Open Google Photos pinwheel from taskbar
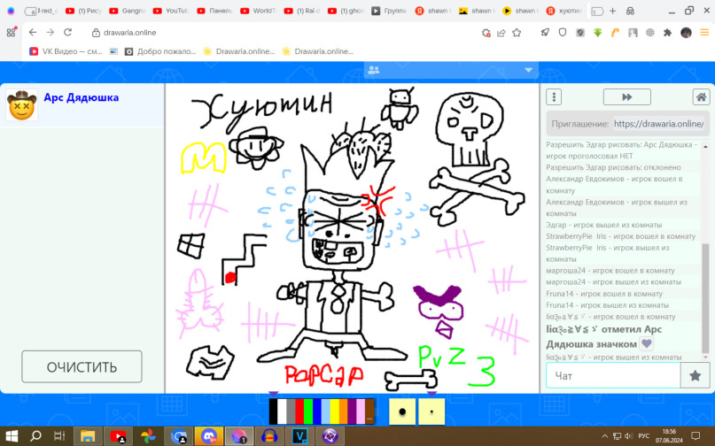The image size is (715, 446). 148,436
